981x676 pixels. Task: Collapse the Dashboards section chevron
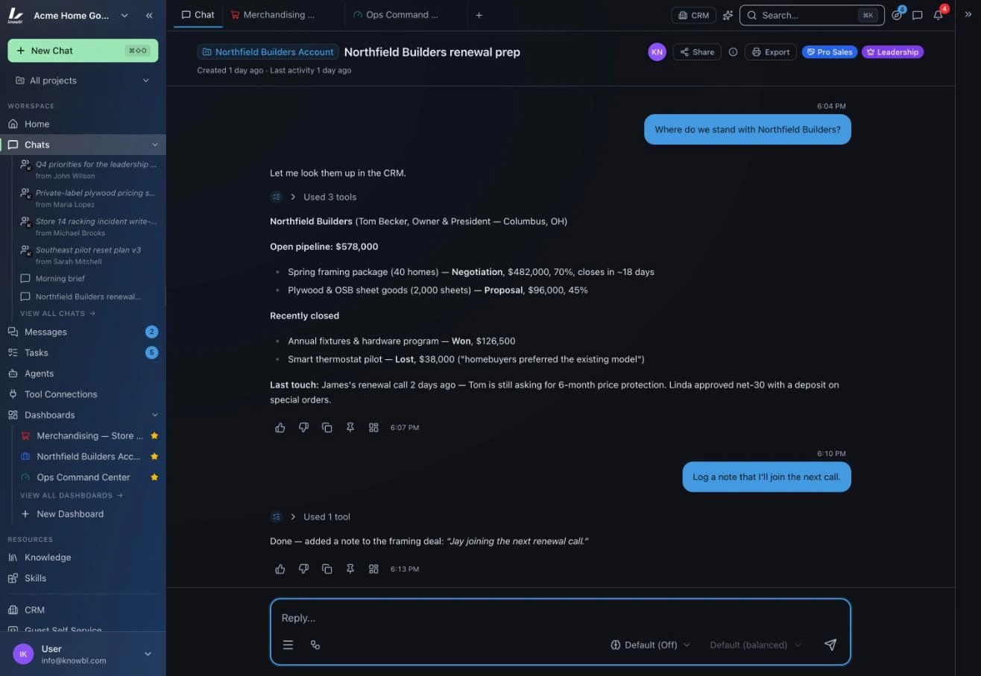click(155, 415)
